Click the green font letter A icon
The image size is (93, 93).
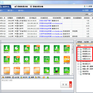[x=48, y=77]
